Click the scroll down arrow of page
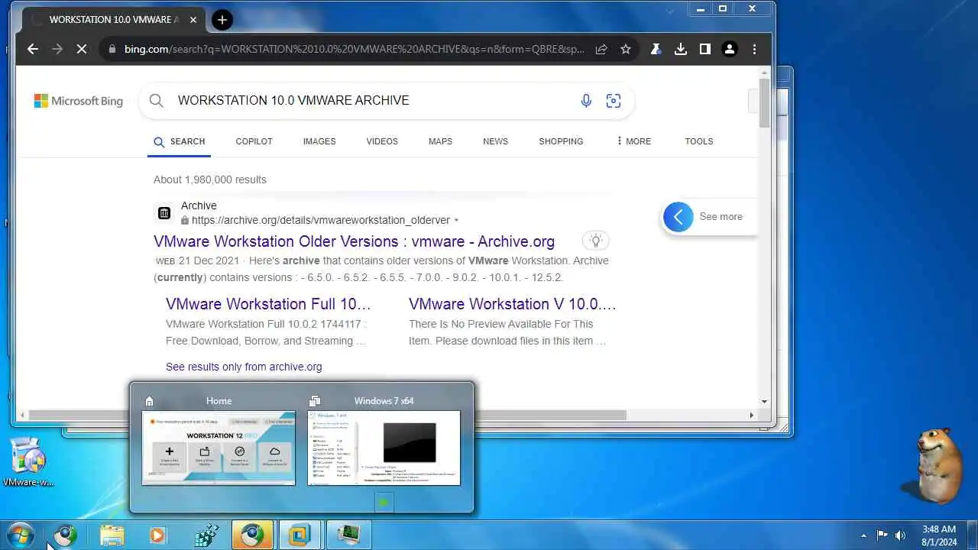The height and width of the screenshot is (550, 978). point(764,402)
